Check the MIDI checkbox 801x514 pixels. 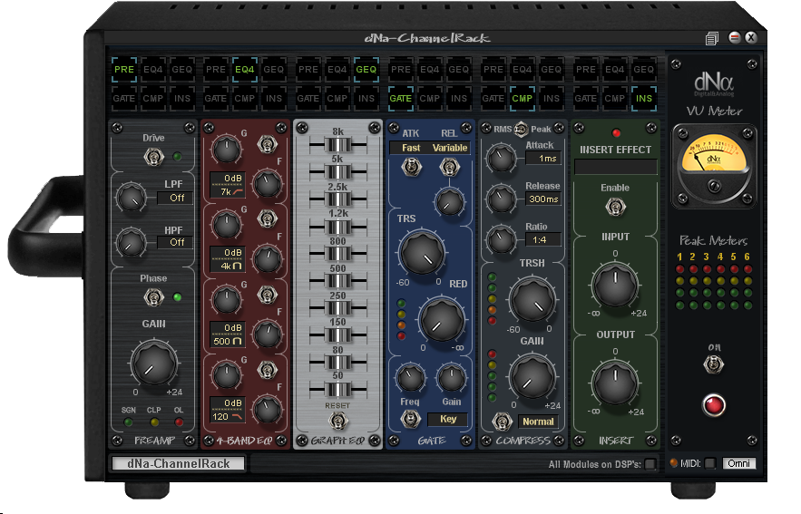(x=710, y=463)
